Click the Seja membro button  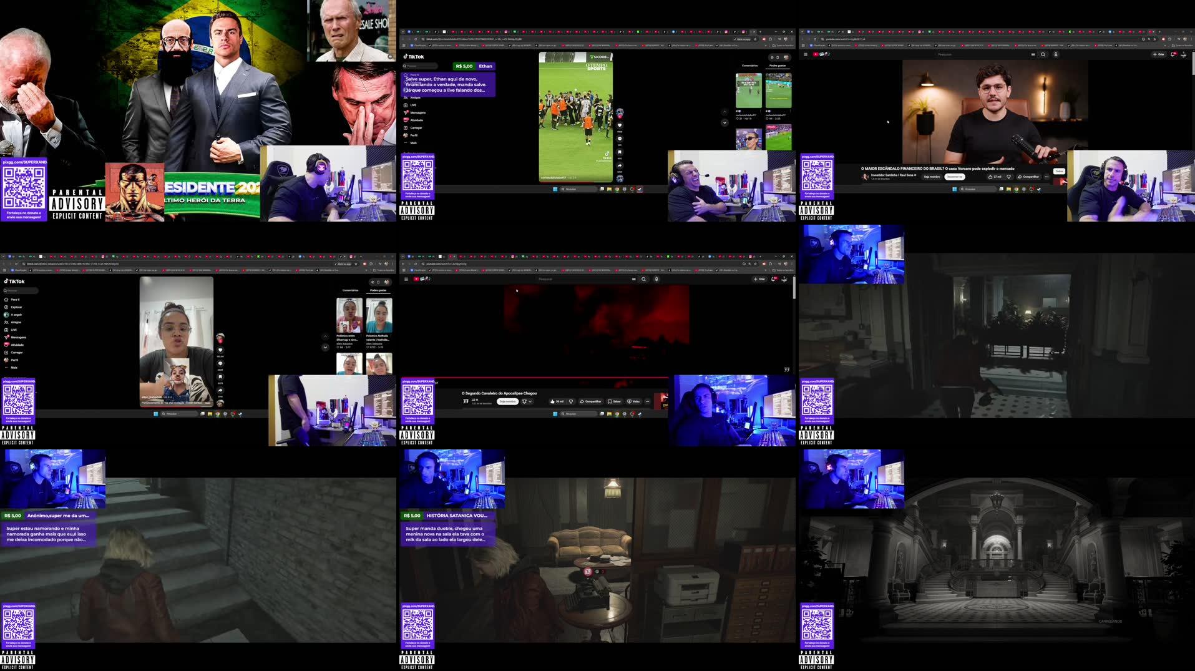(507, 401)
